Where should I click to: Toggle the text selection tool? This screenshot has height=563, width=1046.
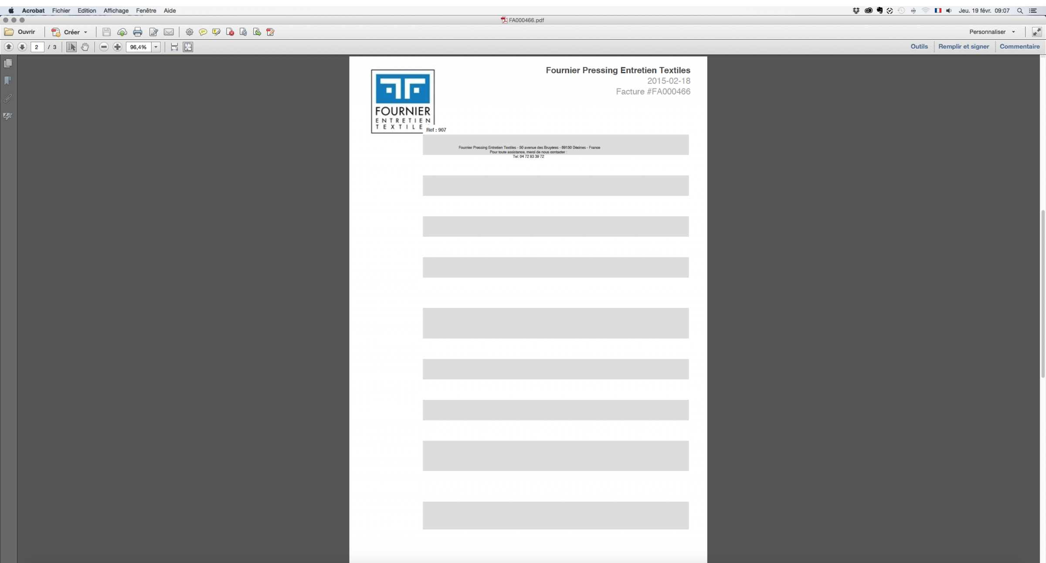(x=71, y=47)
